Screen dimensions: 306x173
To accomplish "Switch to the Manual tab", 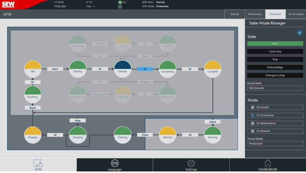I will tap(234, 14).
